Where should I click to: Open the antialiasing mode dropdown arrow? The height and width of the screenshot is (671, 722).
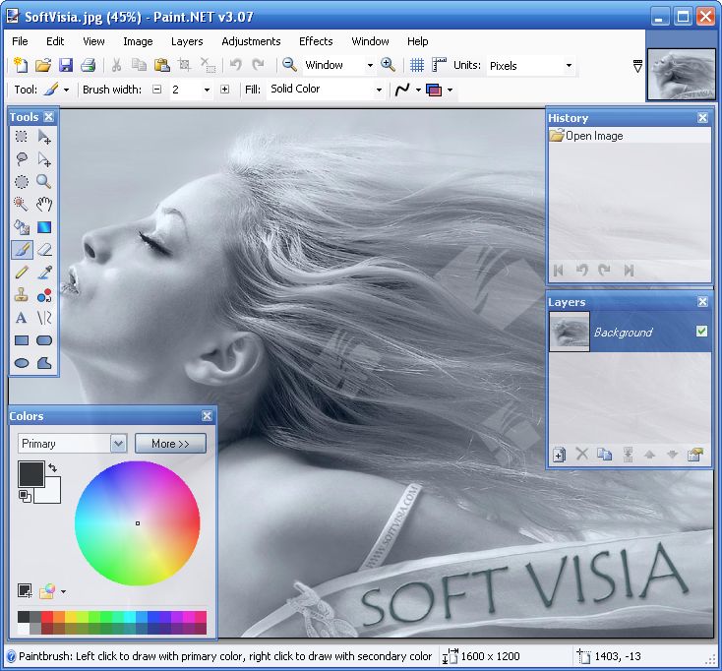[418, 90]
